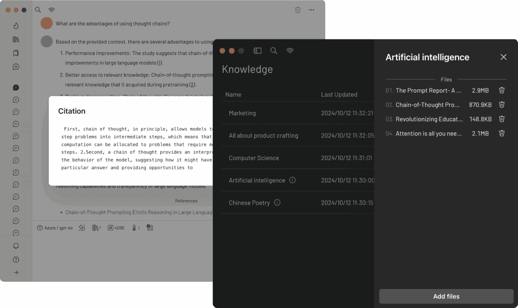Screen dimensions: 518x308
Task: Click the Add files button
Action: point(446,296)
